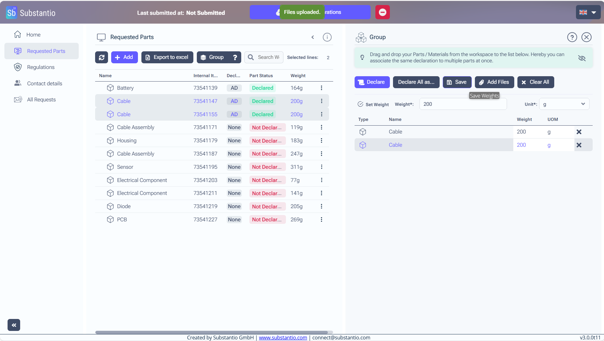Viewport: 604px width, 341px height.
Task: Click the horizontal scrollbar below parts table
Action: click(x=211, y=332)
